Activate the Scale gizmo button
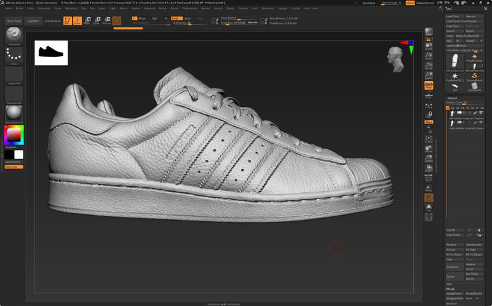The width and height of the screenshot is (492, 306). [97, 21]
